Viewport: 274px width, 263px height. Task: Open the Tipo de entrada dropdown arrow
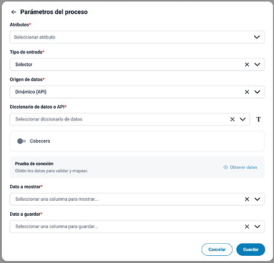pos(257,65)
